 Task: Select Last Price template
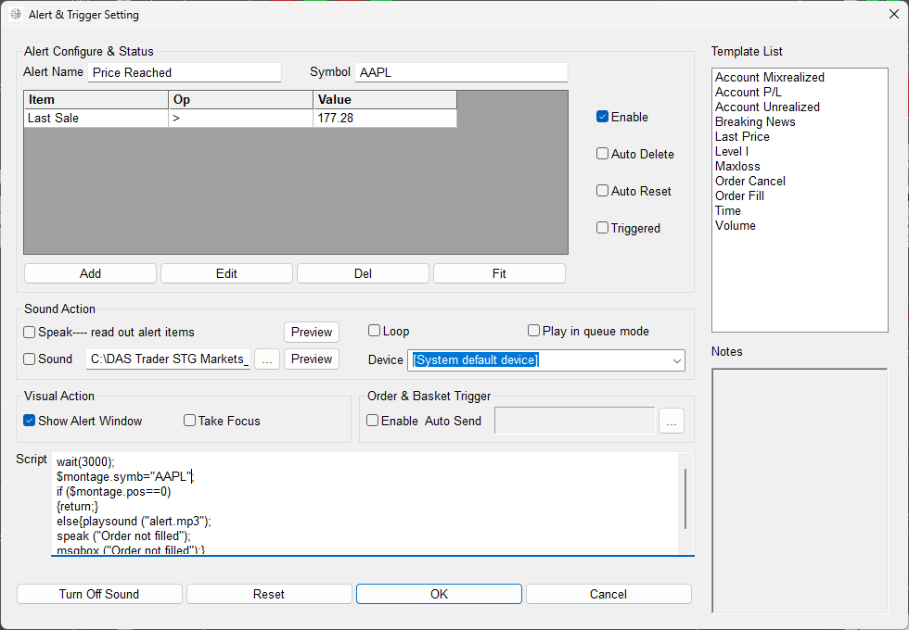pyautogui.click(x=742, y=137)
